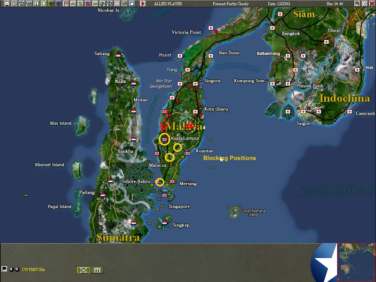Click the red end turn arrow
376x282 pixels.
[x=143, y=3]
